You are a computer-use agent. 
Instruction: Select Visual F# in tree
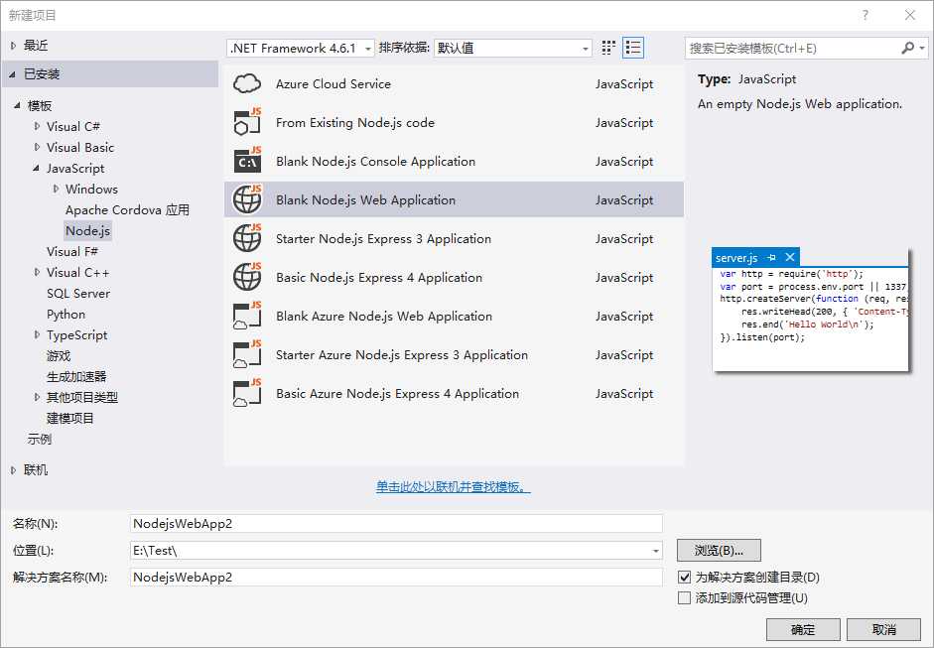72,251
